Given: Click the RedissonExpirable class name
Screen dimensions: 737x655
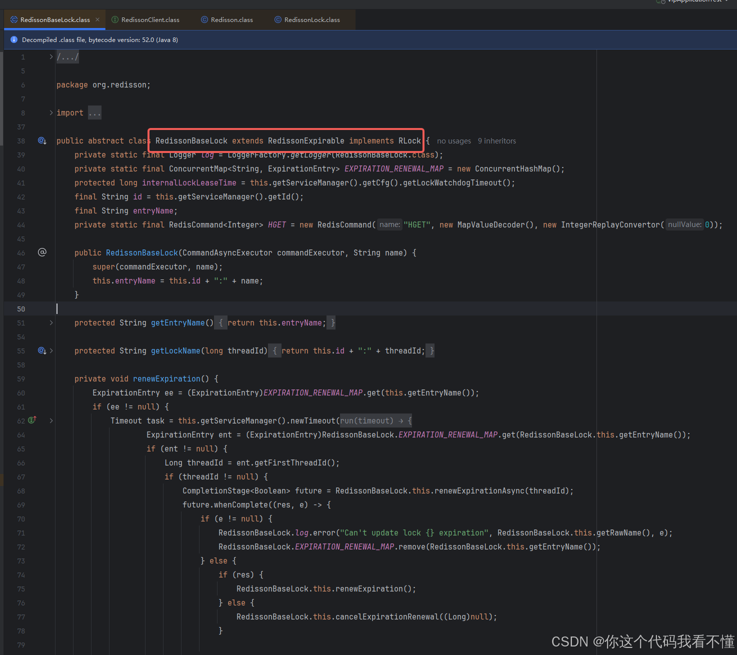Looking at the screenshot, I should [306, 141].
